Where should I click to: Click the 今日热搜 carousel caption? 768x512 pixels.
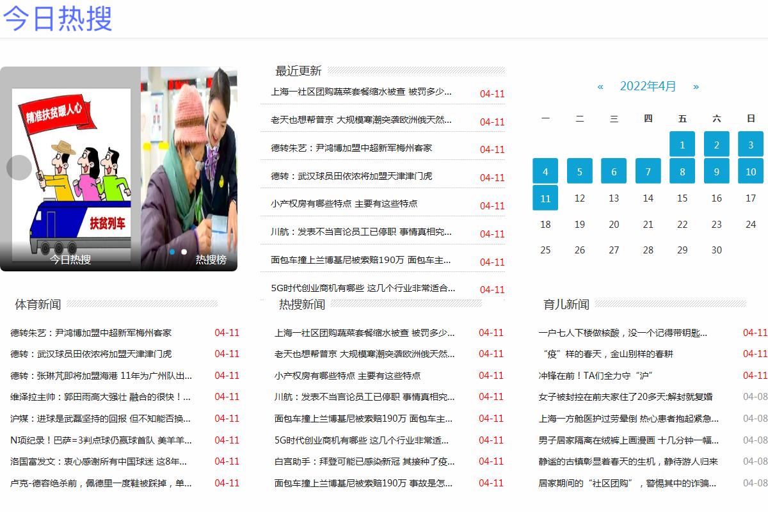pyautogui.click(x=70, y=260)
